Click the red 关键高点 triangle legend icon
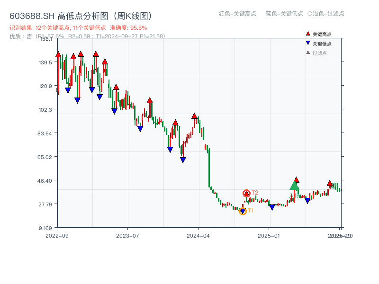The width and height of the screenshot is (379, 284). [x=307, y=34]
